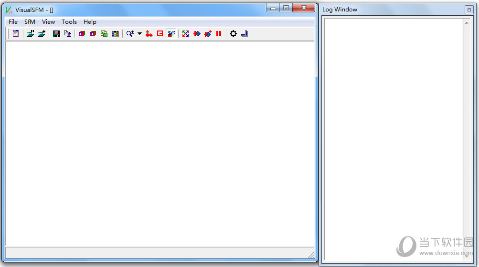Open the dropdown arrow beside zoom

[x=139, y=33]
